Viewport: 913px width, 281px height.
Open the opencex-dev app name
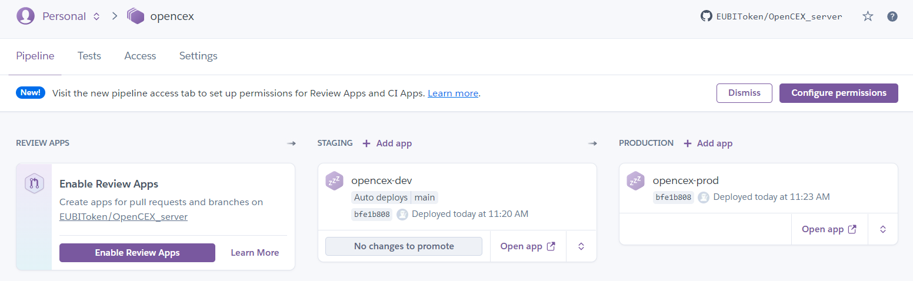(x=382, y=180)
